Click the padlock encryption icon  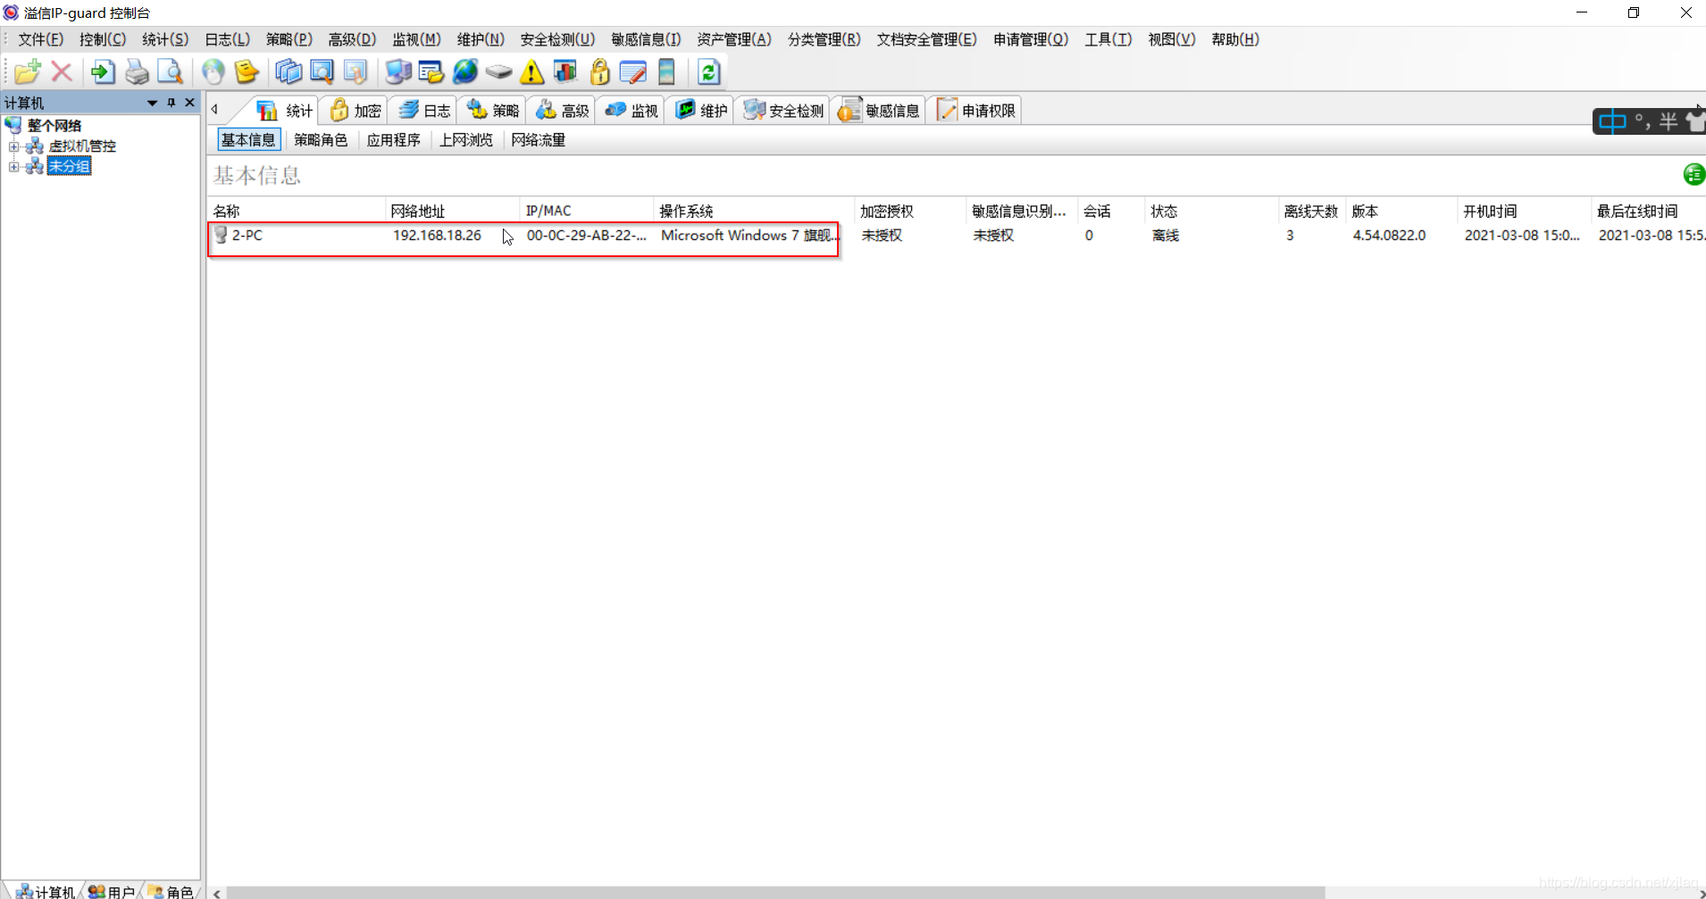coord(599,71)
